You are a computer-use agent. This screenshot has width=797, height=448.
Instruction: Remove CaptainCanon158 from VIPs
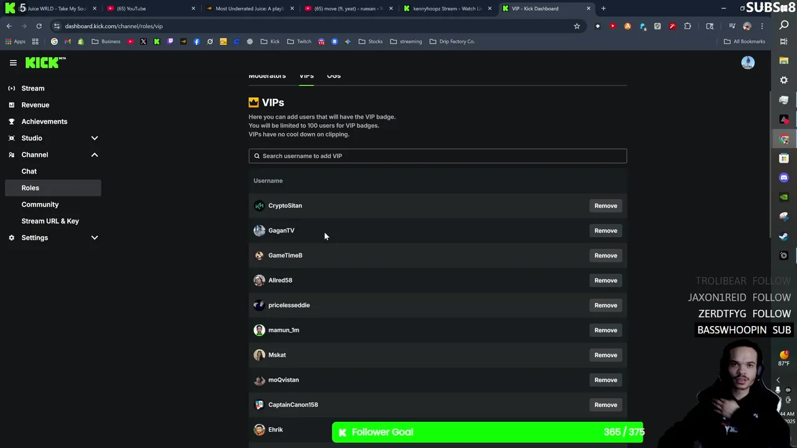pos(605,405)
